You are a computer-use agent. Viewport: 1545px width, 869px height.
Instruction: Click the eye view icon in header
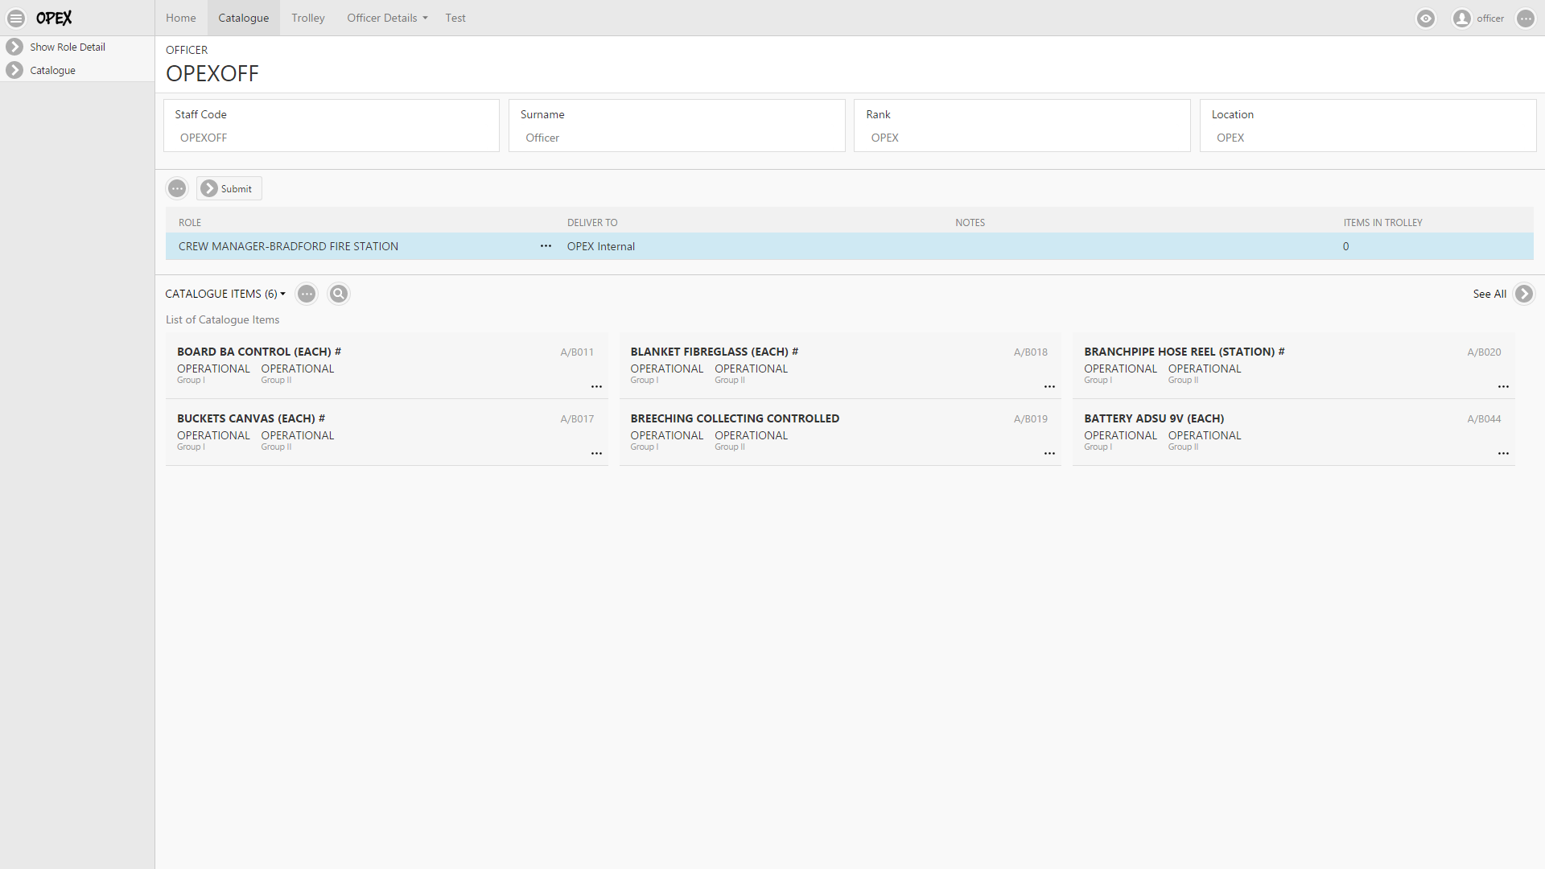pos(1425,19)
